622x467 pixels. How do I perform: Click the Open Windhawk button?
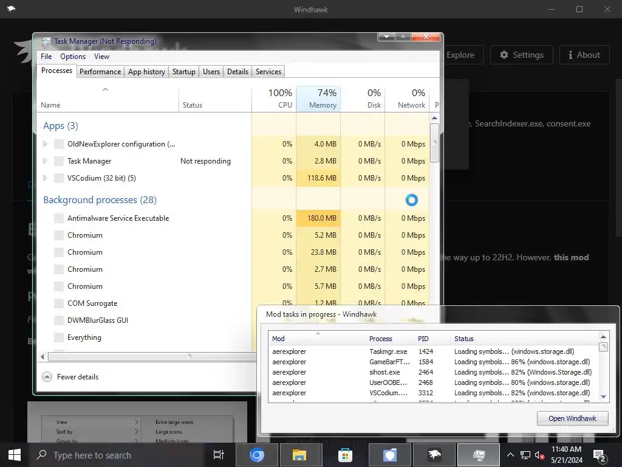pyautogui.click(x=572, y=418)
